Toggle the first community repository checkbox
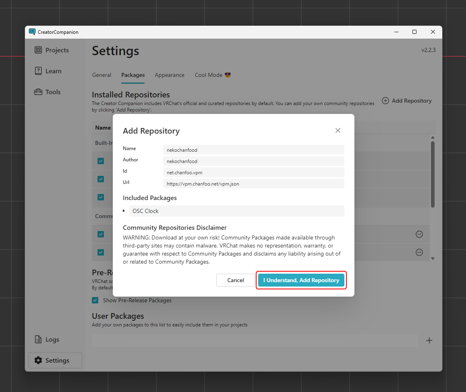 click(x=101, y=234)
